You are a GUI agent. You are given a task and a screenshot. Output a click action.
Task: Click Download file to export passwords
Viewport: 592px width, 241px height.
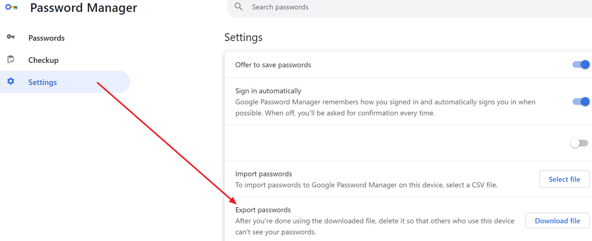coord(557,221)
